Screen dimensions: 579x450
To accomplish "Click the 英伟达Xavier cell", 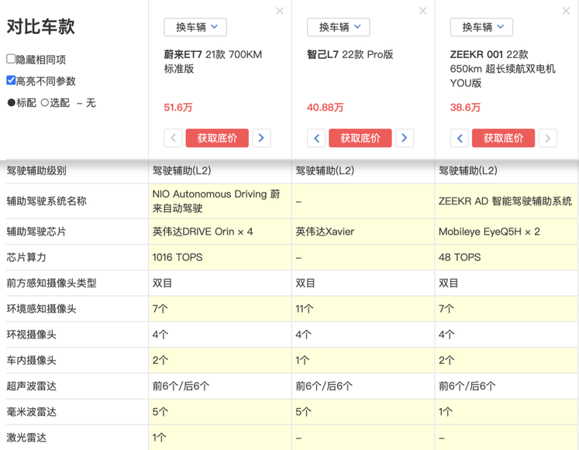I will coord(363,232).
